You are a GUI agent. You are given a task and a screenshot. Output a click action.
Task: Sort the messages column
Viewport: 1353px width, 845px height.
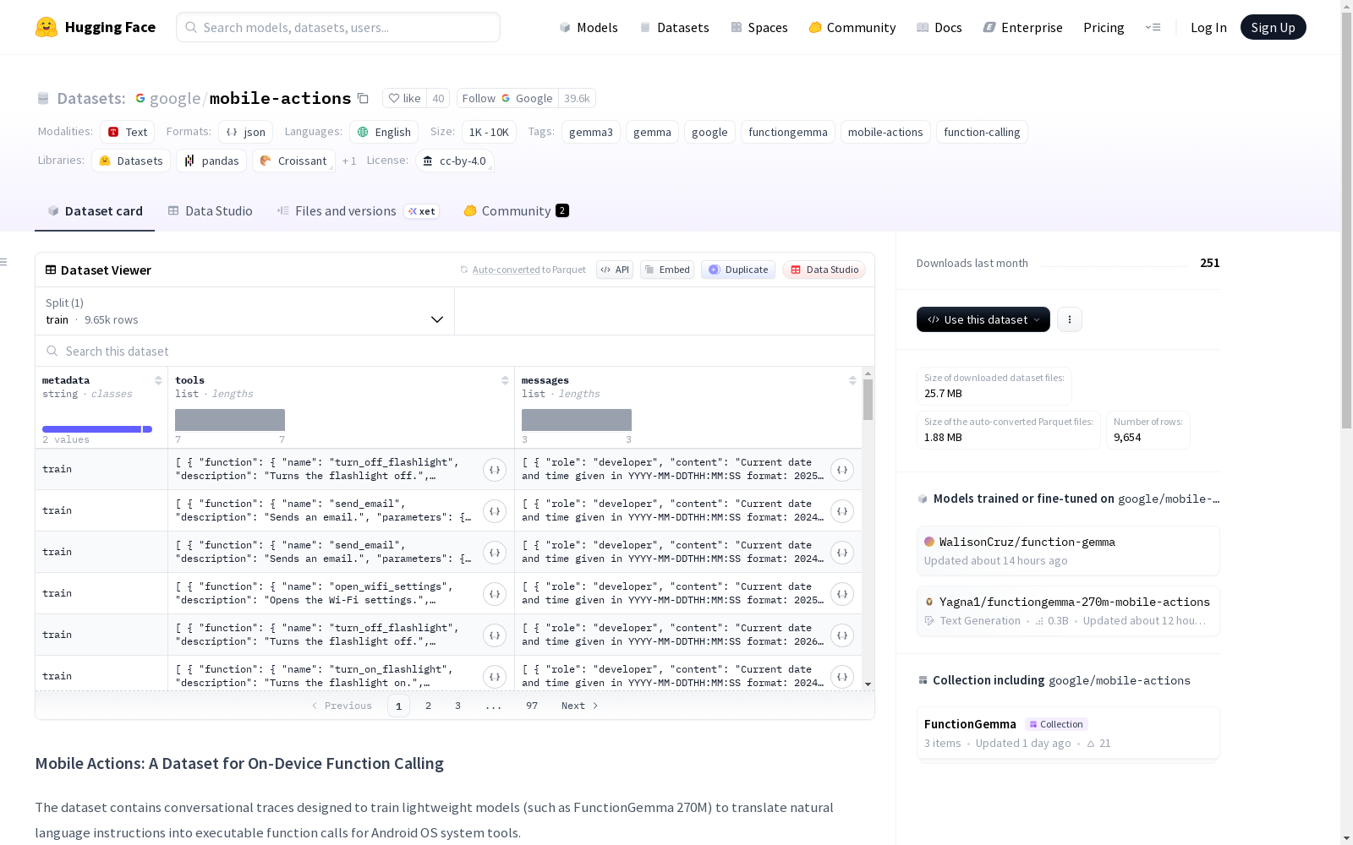coord(852,380)
